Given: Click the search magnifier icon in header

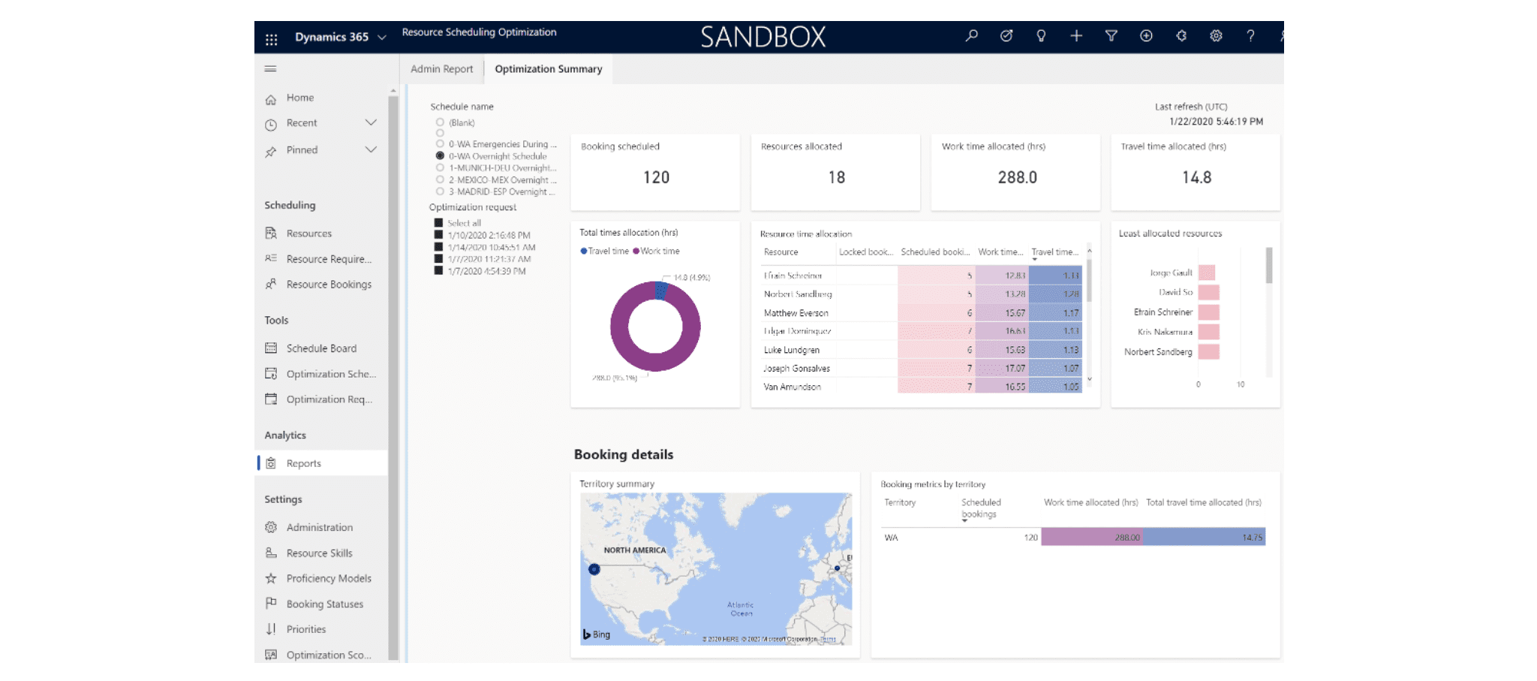Looking at the screenshot, I should pyautogui.click(x=972, y=35).
